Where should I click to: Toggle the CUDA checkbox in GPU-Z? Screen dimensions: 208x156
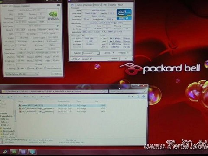[28, 68]
